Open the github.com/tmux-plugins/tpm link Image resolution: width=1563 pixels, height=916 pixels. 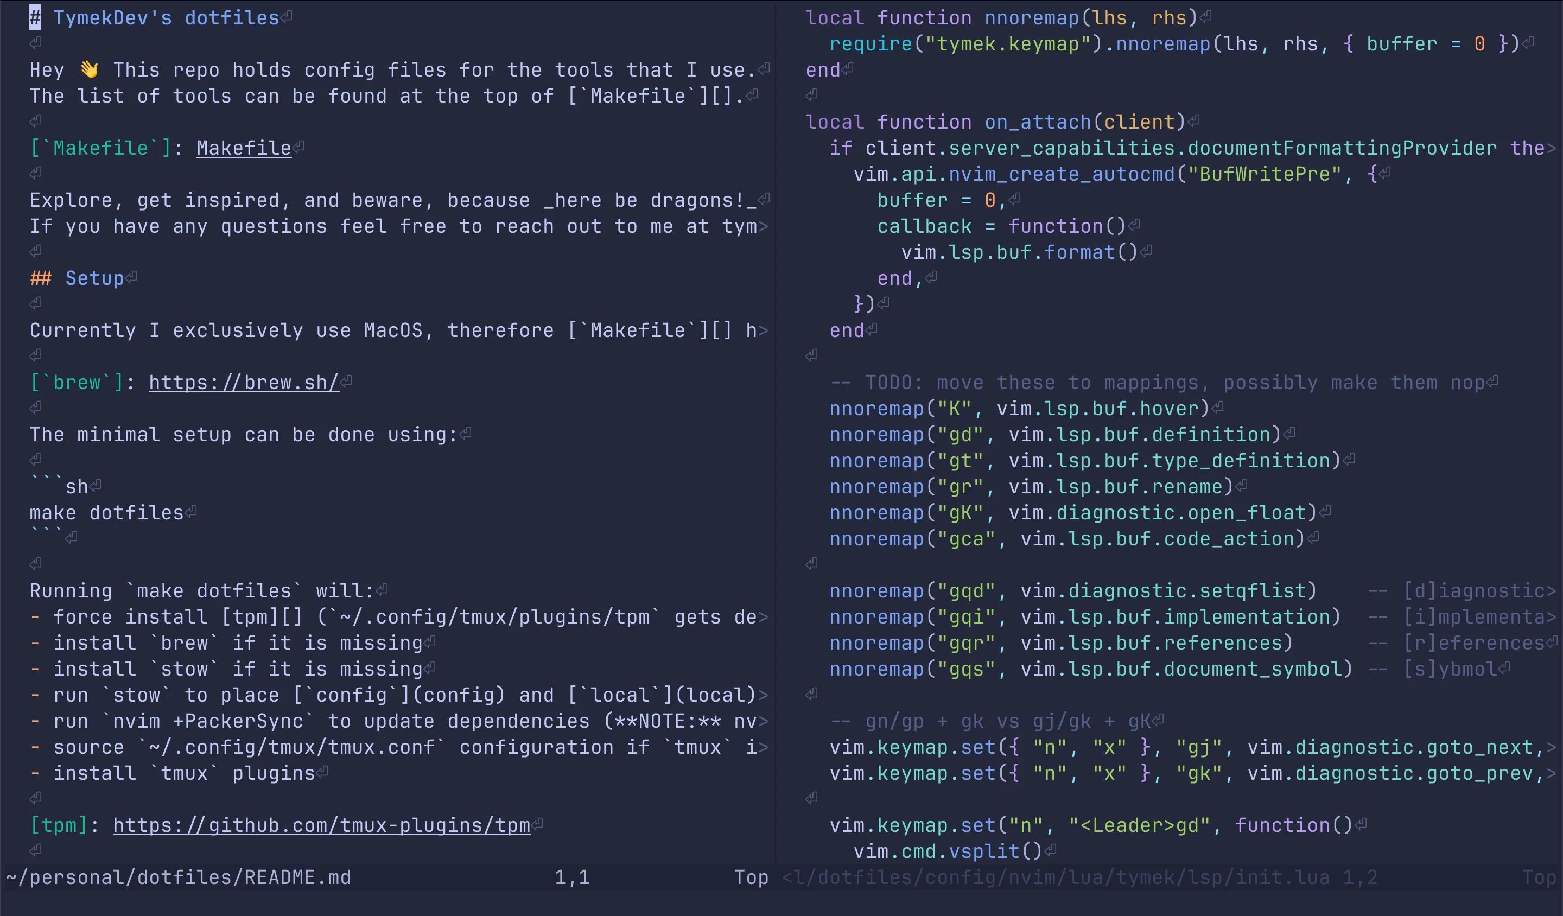click(x=321, y=825)
